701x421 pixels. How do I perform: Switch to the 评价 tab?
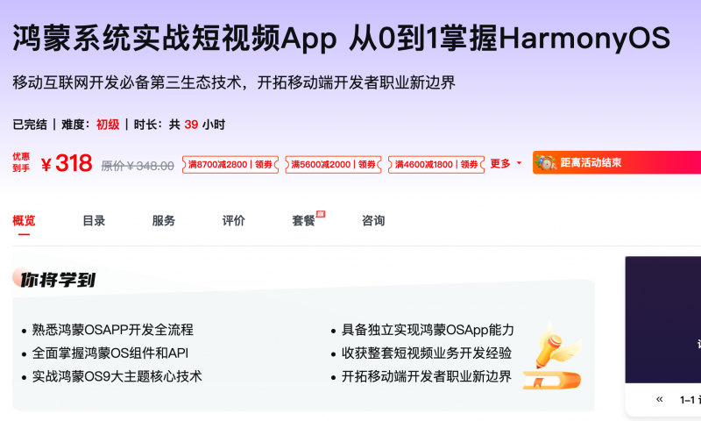233,220
